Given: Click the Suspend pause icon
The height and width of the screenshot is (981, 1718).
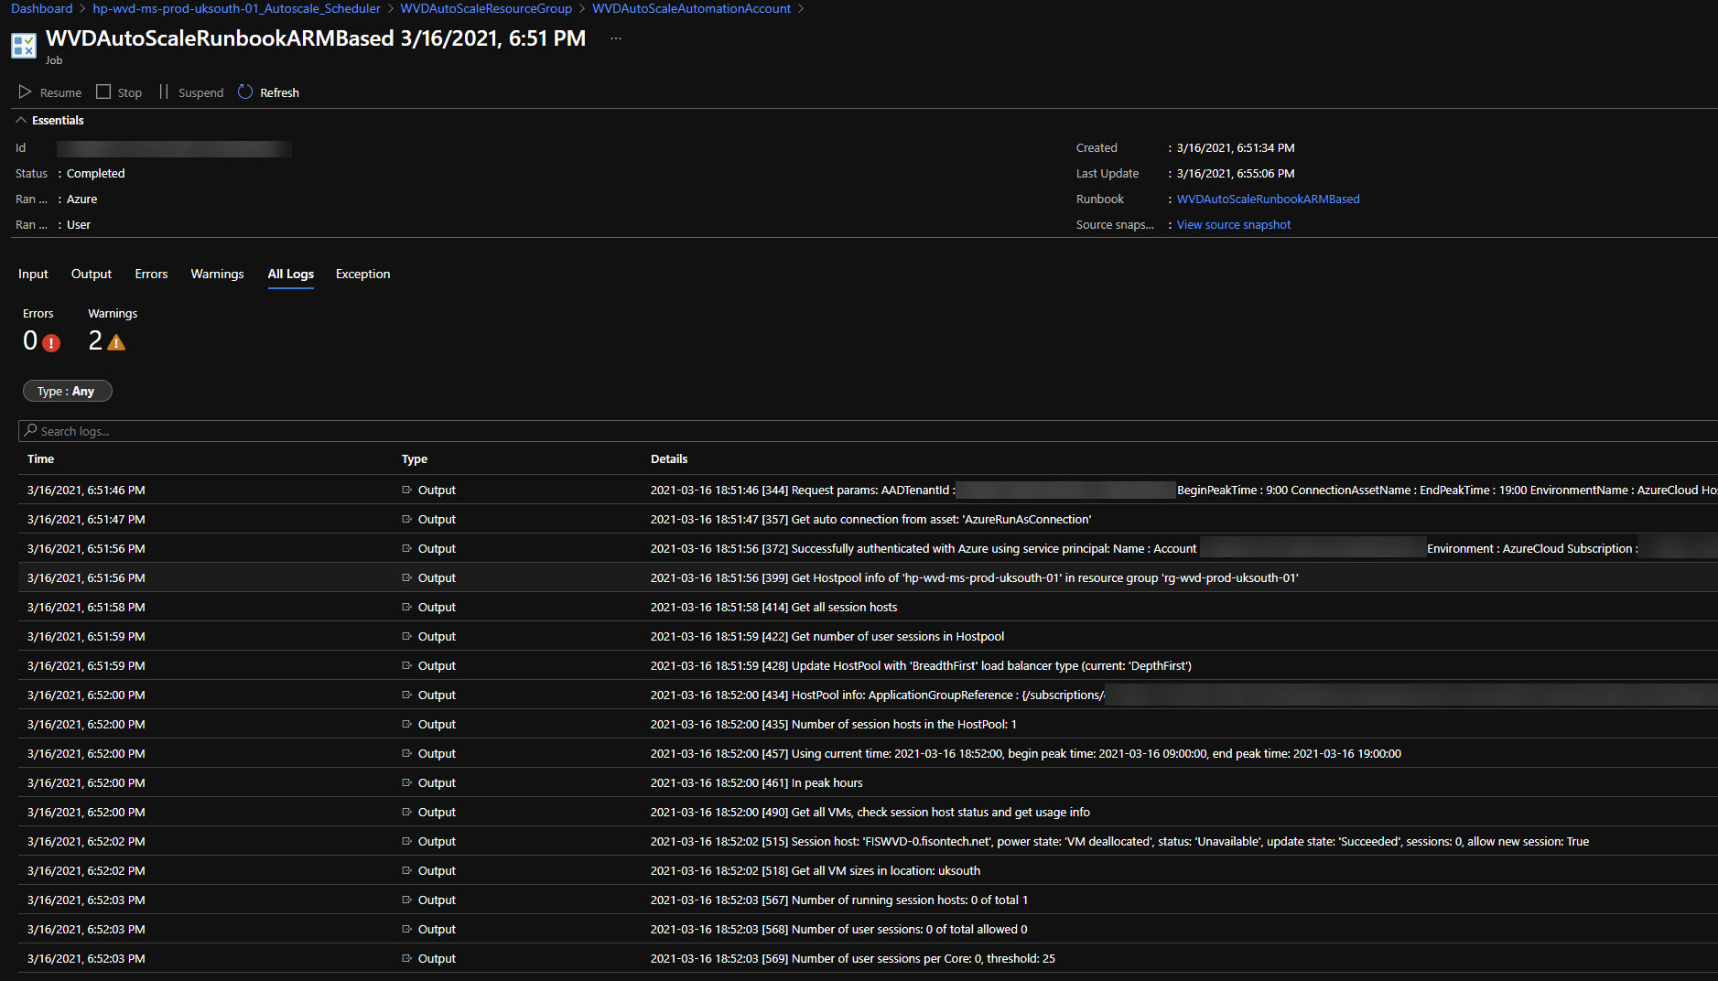Looking at the screenshot, I should [x=164, y=92].
